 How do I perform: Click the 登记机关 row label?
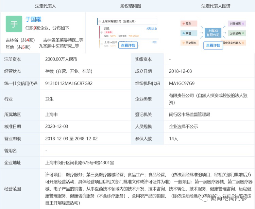coord(143,115)
